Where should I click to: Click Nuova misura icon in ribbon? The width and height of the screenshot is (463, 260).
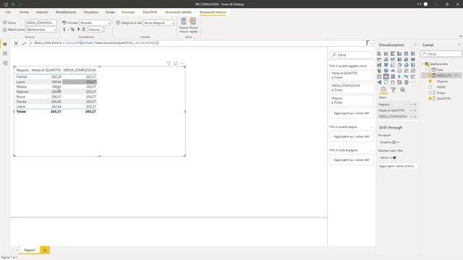click(183, 25)
